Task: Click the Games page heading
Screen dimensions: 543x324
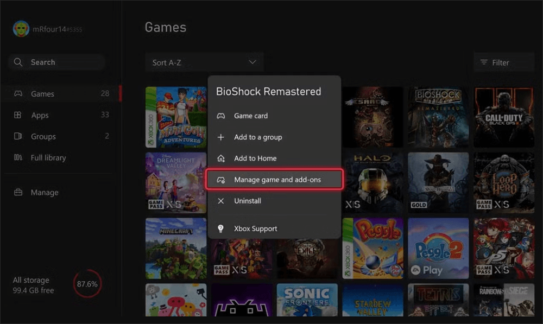Action: pyautogui.click(x=166, y=27)
